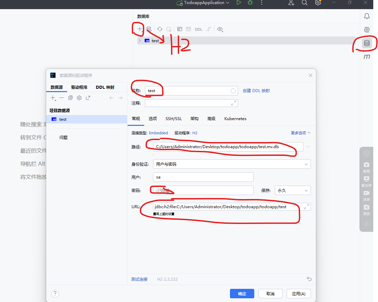Open the 常规 tab
The image size is (378, 302).
pyautogui.click(x=136, y=119)
